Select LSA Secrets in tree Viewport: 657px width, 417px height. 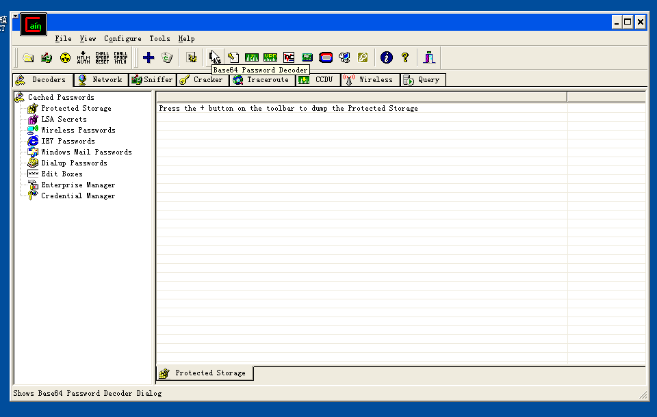point(64,119)
